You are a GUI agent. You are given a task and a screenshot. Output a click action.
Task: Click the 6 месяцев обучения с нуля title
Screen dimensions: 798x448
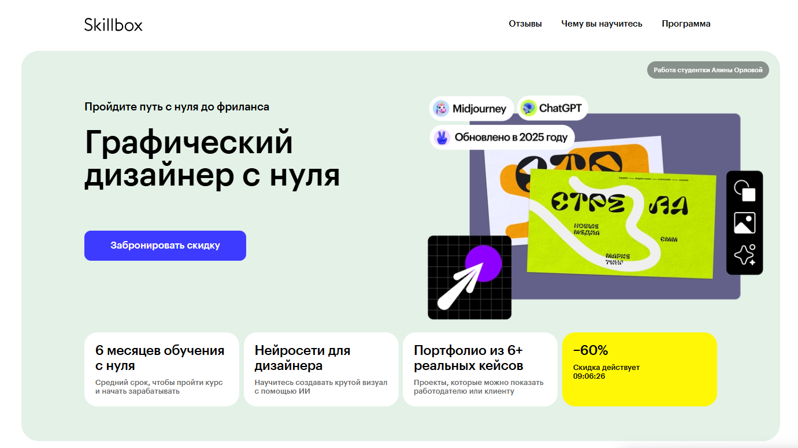160,358
